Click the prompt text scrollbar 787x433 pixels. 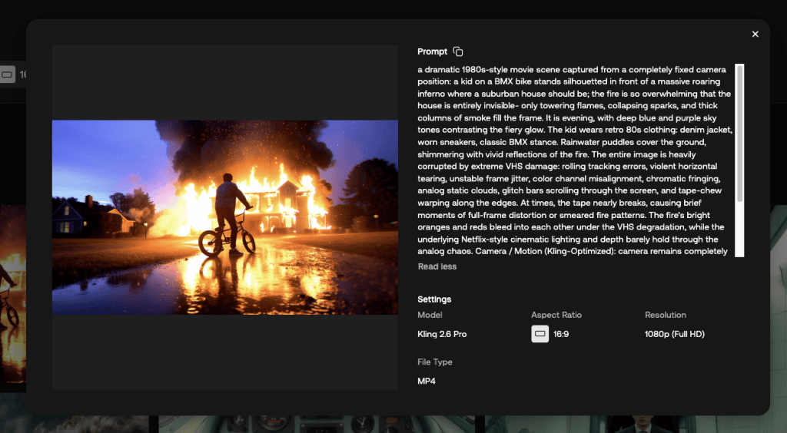click(x=739, y=134)
